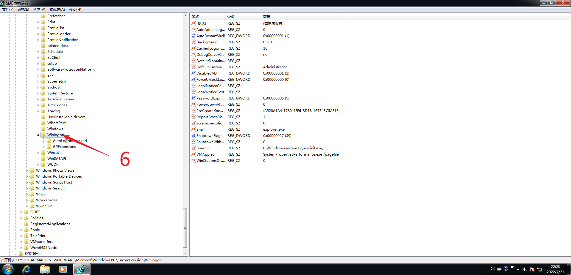
Task: Click the PasswordExpir... DWORD icon
Action: 193,98
